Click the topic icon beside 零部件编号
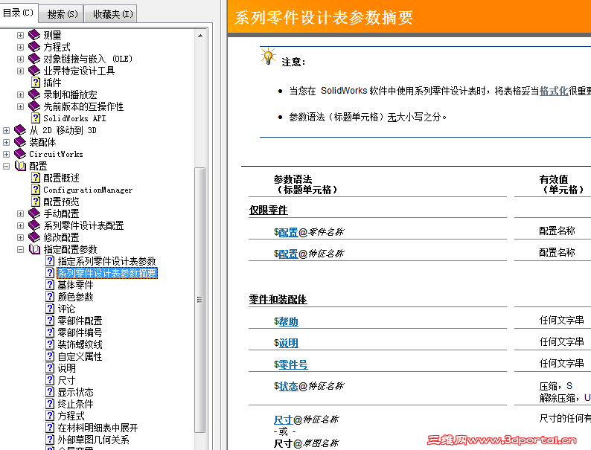The image size is (591, 450). (50, 332)
